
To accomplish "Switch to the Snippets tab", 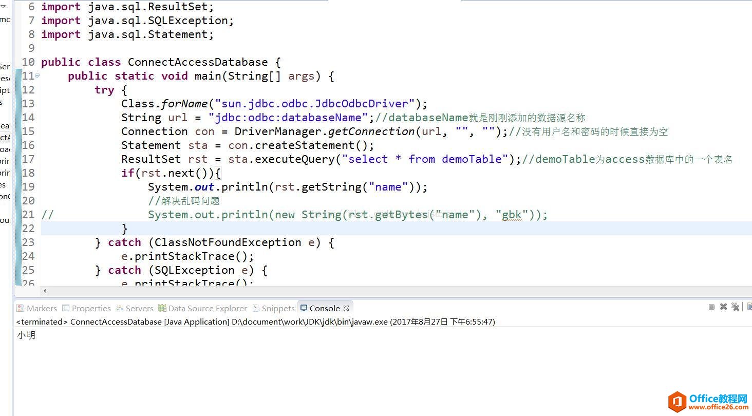I will (x=273, y=308).
